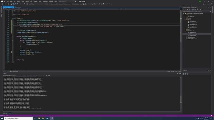Screen dimensions: 214x120
Task: Collapse the assets folder in tree
Action: coord(185,15)
